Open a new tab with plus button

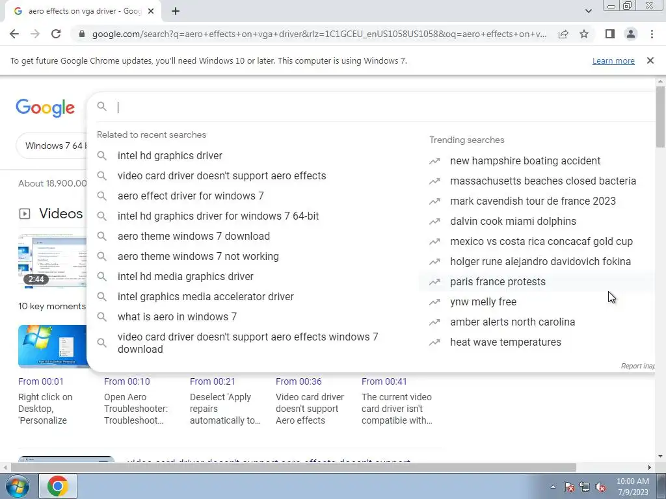[x=176, y=11]
